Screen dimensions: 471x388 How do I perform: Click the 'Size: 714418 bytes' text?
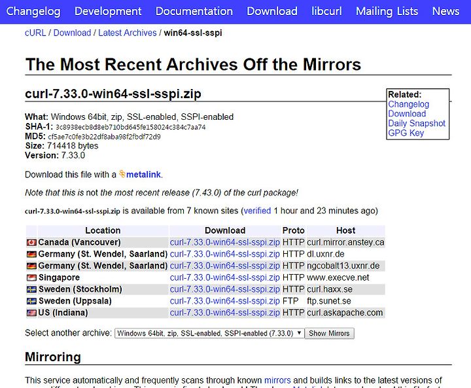61,146
